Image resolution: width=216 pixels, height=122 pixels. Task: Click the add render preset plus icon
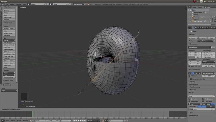click(x=212, y=47)
